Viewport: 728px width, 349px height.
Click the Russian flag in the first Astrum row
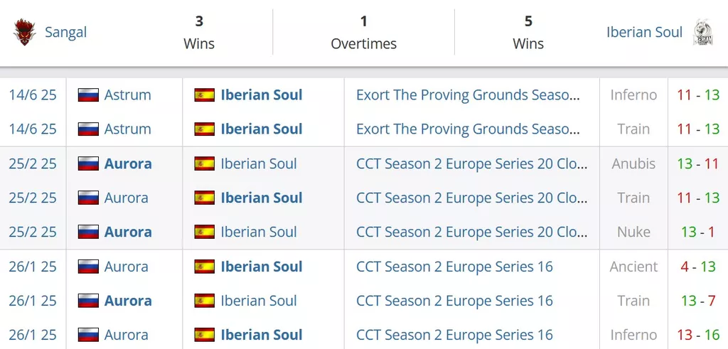click(x=88, y=95)
